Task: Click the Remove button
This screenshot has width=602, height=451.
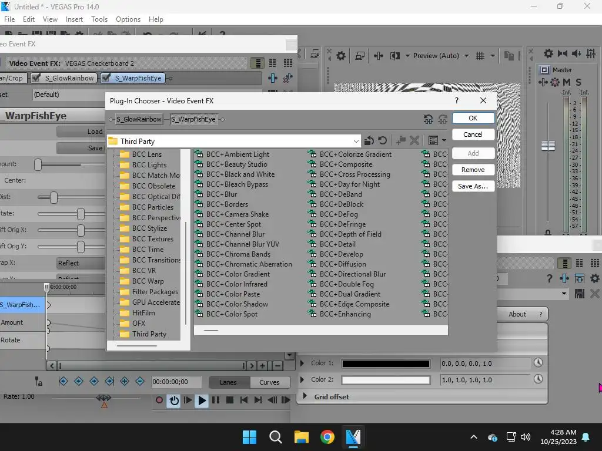Action: (473, 170)
